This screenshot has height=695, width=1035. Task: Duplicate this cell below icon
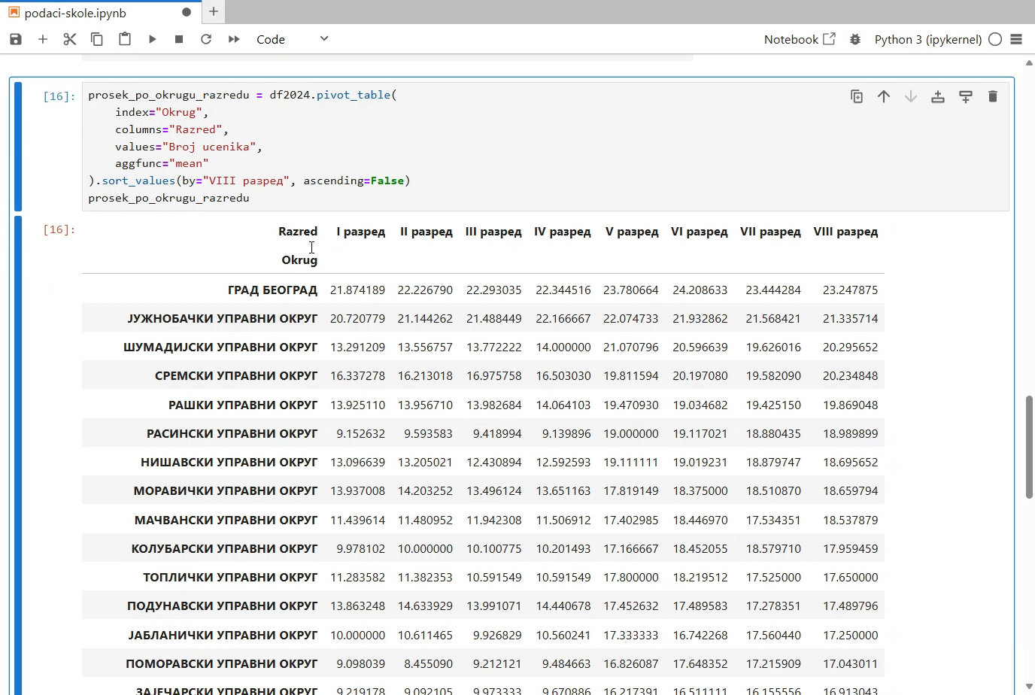point(857,96)
